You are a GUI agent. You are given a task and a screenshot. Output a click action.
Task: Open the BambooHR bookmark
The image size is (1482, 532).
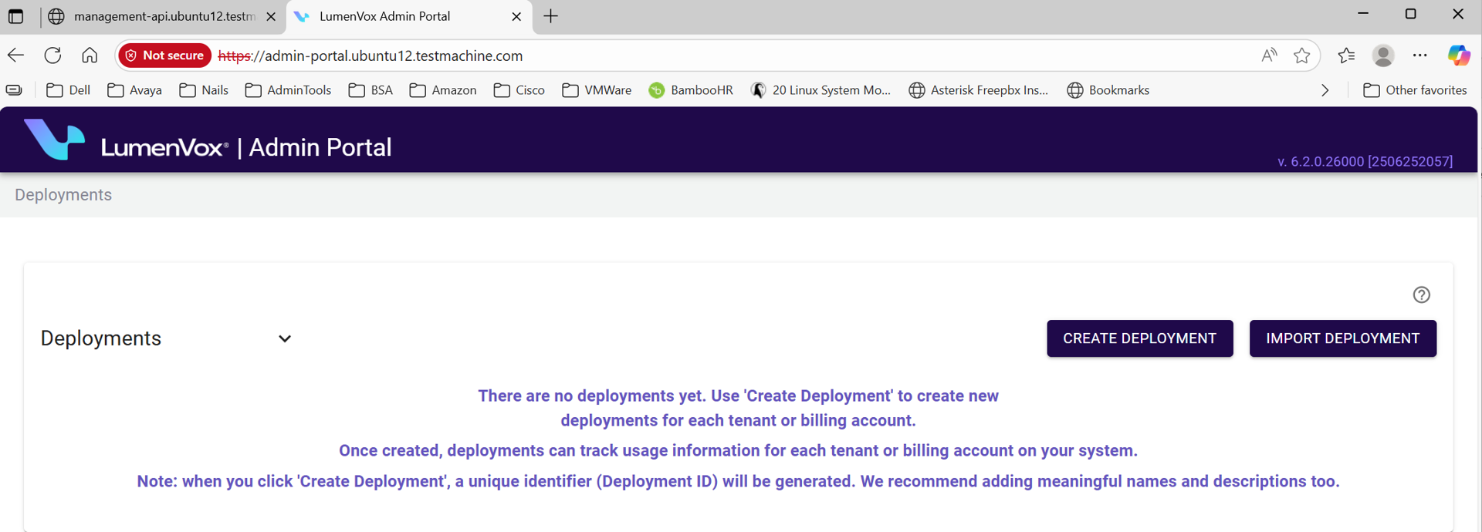pyautogui.click(x=691, y=90)
